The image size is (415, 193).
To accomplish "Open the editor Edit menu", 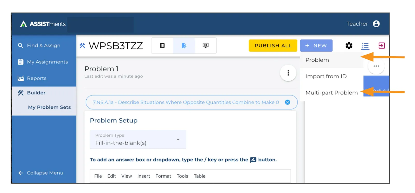I will (112, 176).
